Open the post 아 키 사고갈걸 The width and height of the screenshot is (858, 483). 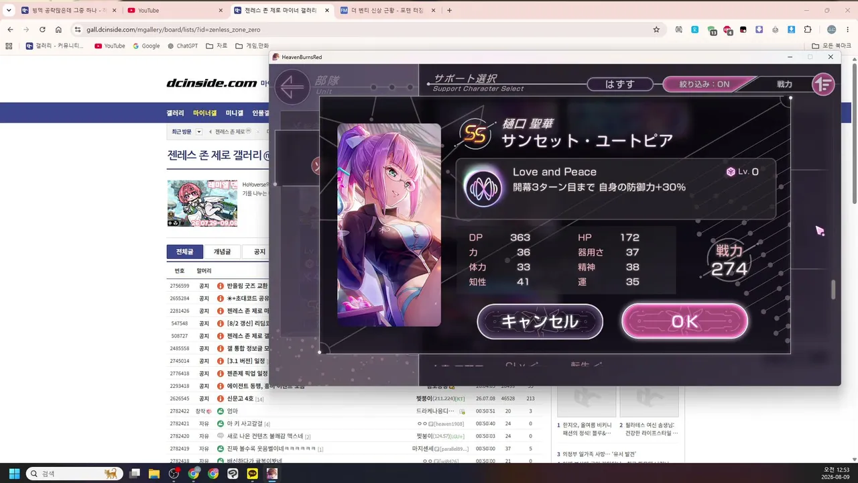[x=245, y=424]
